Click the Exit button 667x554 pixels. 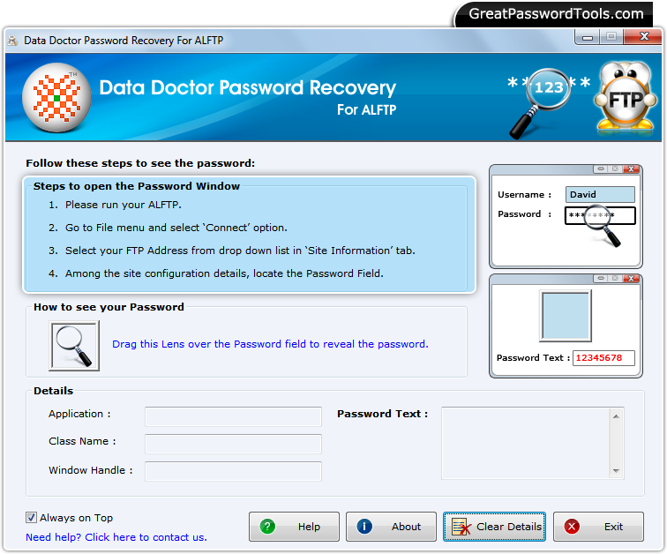(x=598, y=527)
